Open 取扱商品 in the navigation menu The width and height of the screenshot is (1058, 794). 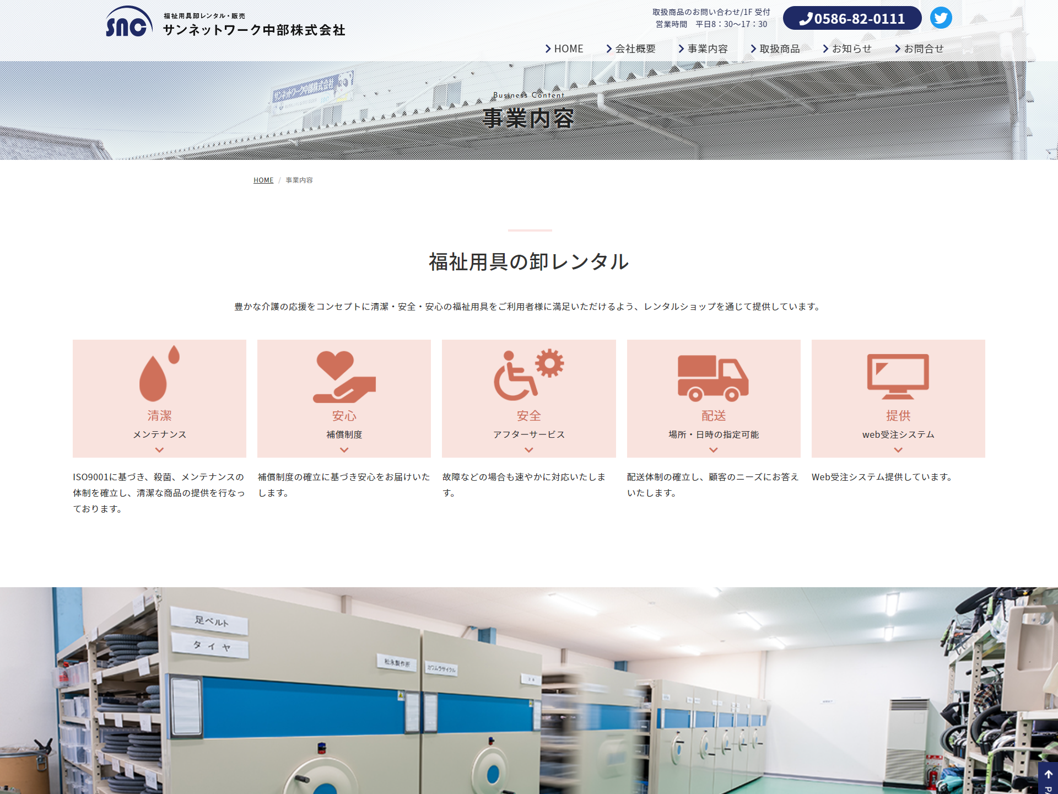click(775, 49)
